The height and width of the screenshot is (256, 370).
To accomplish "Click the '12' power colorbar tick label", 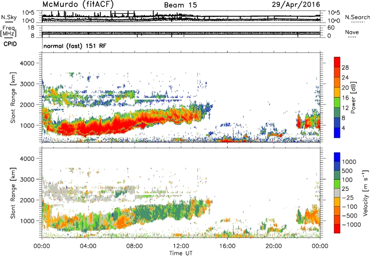I will 345,108.
